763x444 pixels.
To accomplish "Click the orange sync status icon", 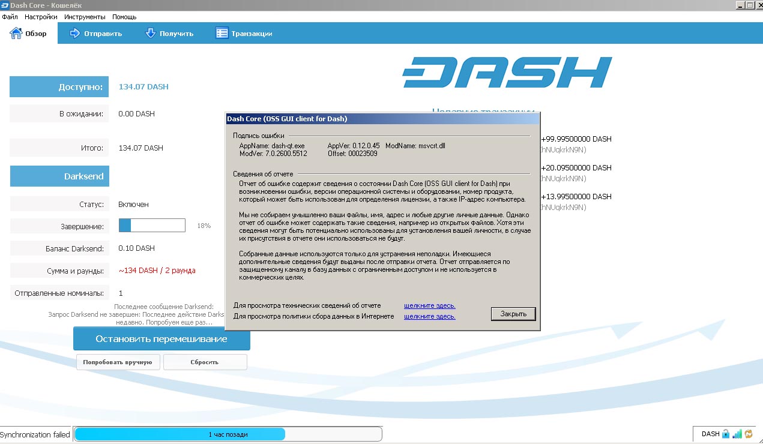I will (749, 434).
